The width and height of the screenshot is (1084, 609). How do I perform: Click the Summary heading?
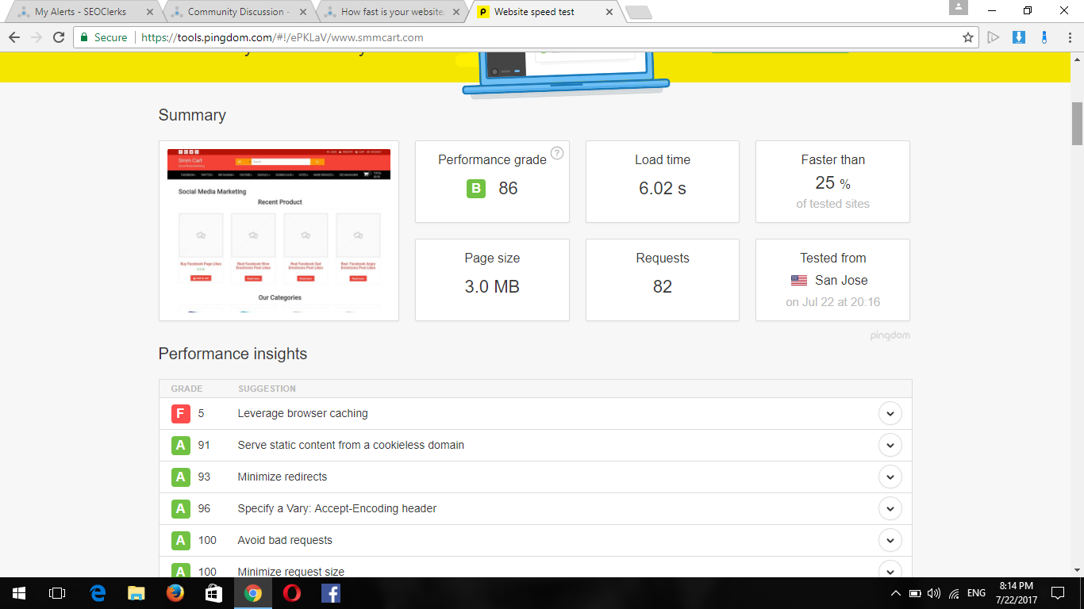pos(192,115)
